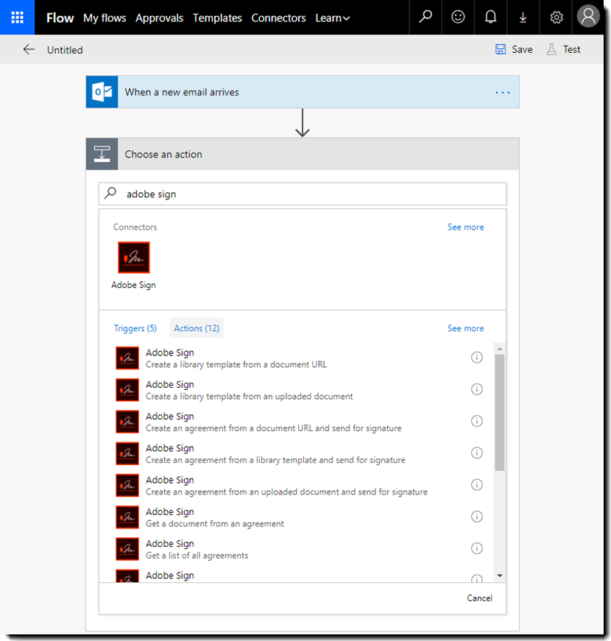The height and width of the screenshot is (641, 611).
Task: Show info for library template from document URL
Action: 476,357
